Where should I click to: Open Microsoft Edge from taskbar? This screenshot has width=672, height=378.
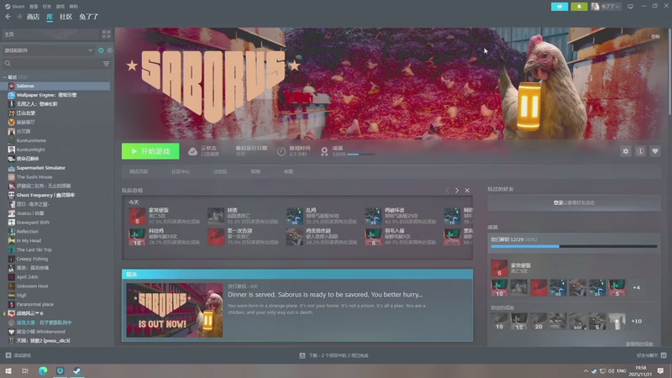[x=43, y=370]
